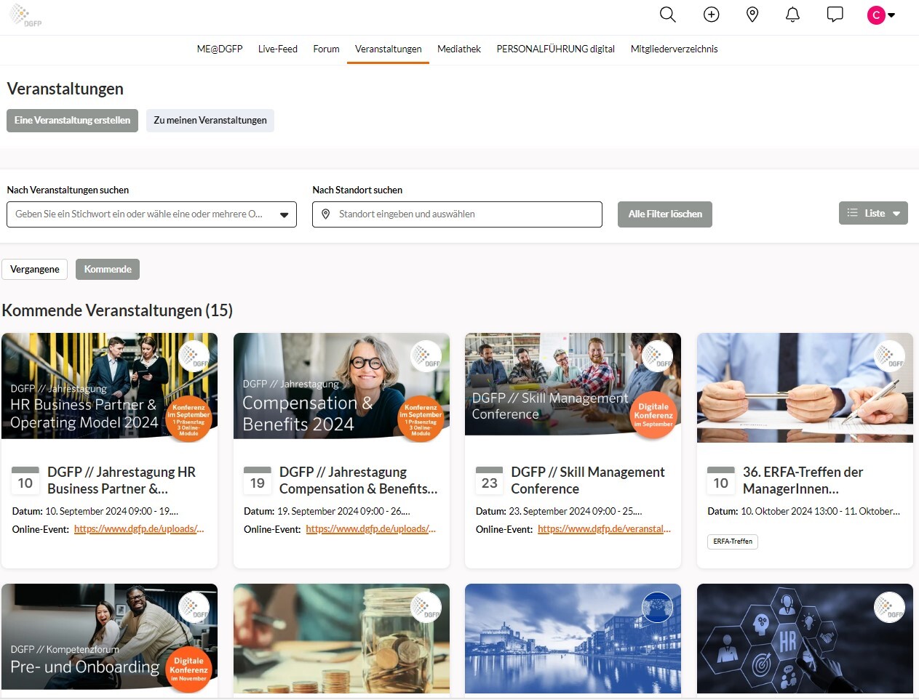
Task: Click date badge 23 on Skill Management card
Action: [489, 480]
